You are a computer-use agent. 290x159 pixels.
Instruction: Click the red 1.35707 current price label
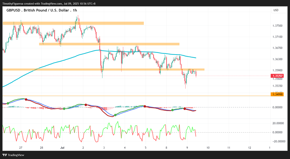(x=277, y=76)
